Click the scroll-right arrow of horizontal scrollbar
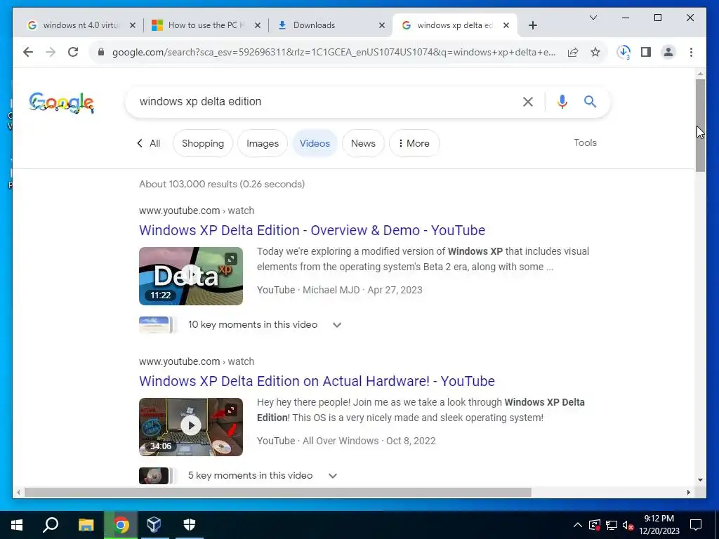This screenshot has height=539, width=719. (688, 493)
